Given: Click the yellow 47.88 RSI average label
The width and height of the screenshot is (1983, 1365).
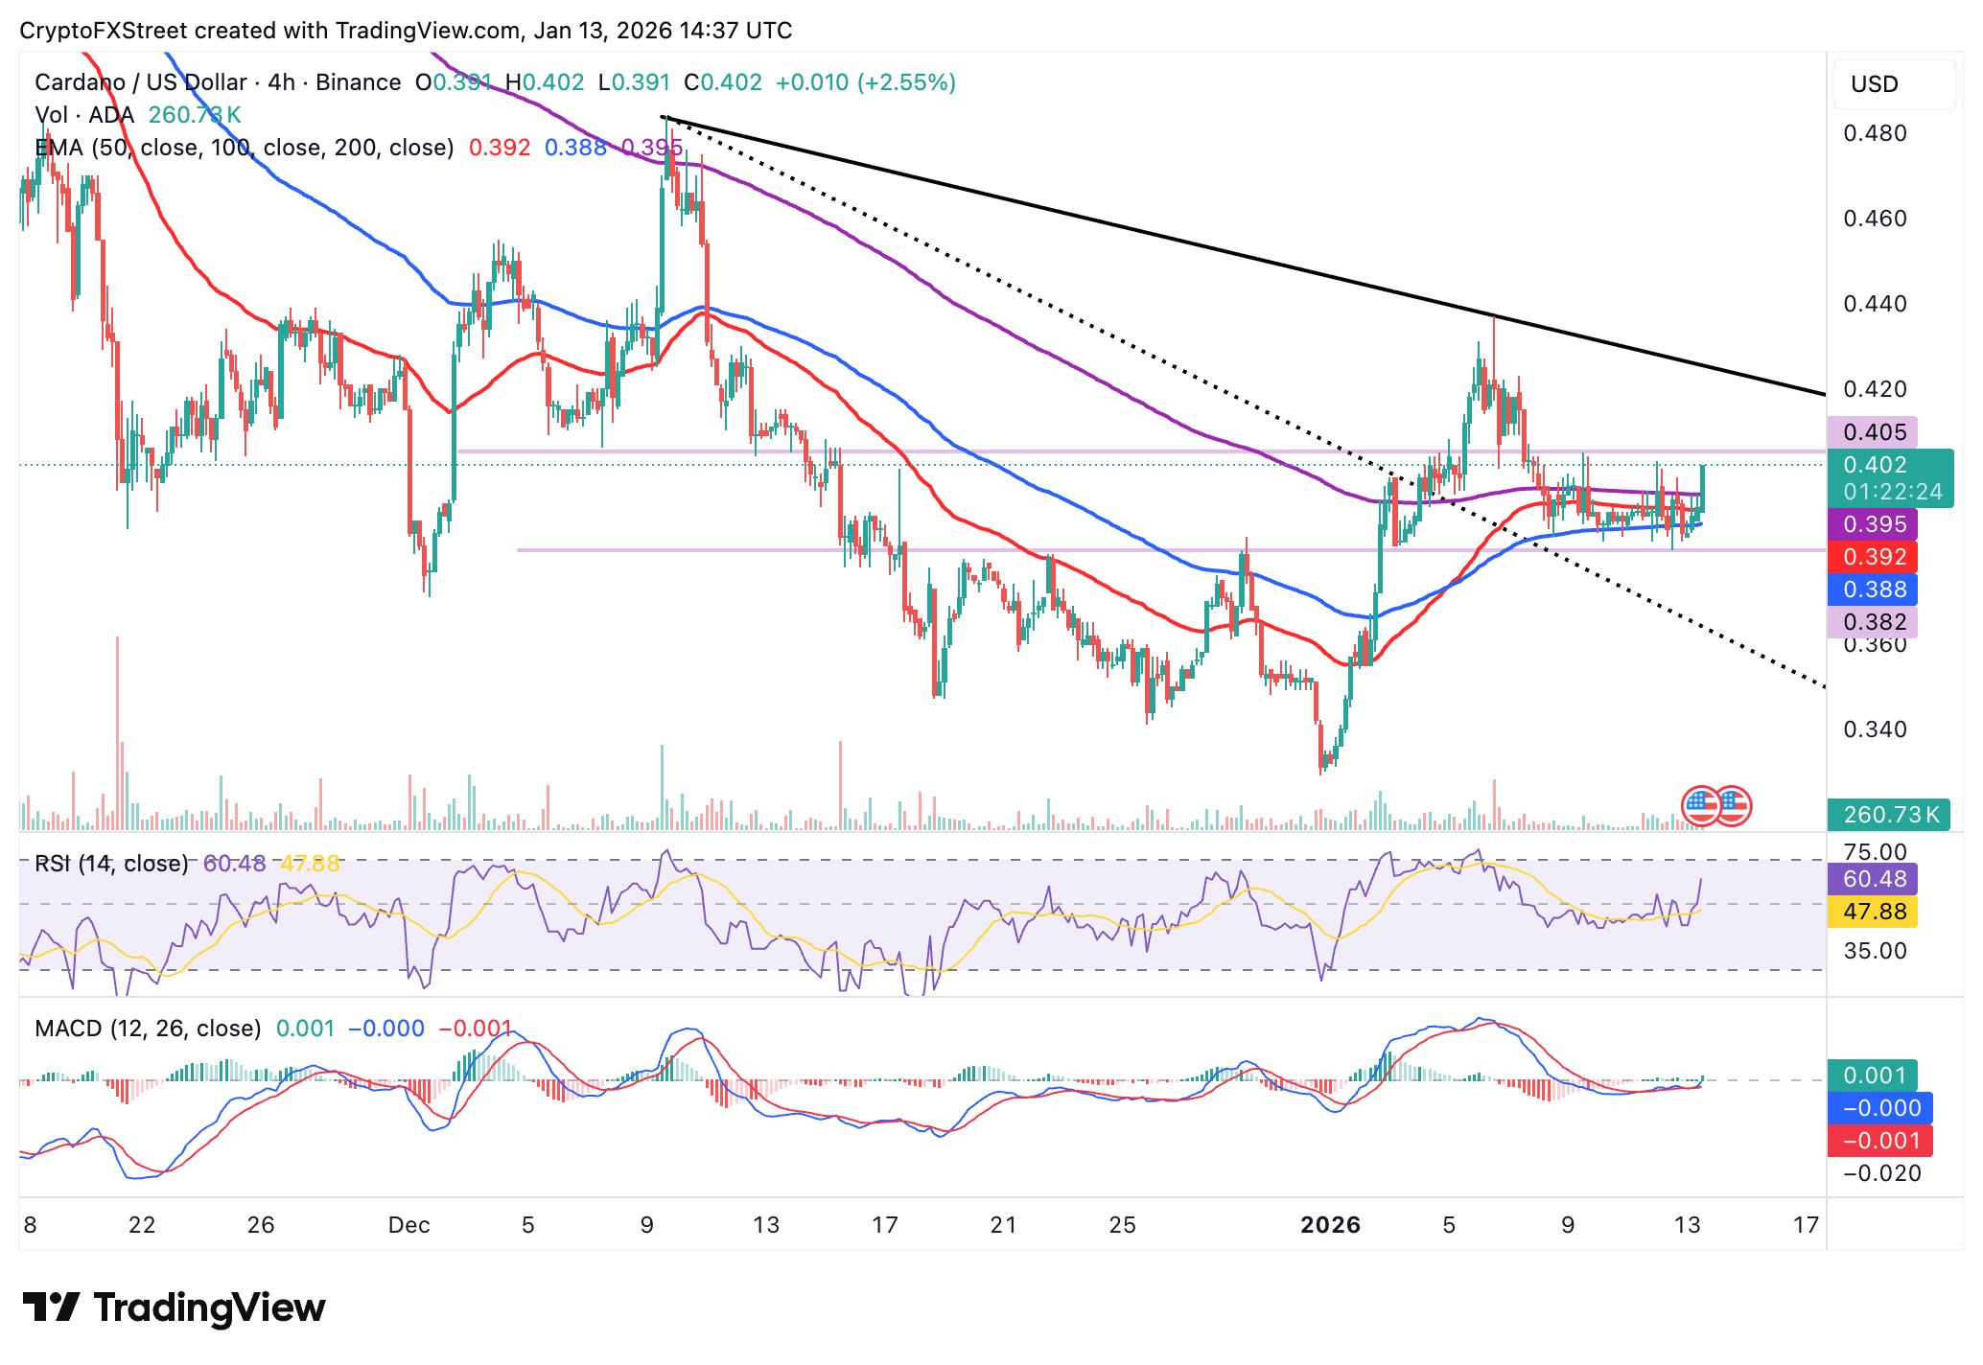Looking at the screenshot, I should coord(1874,912).
